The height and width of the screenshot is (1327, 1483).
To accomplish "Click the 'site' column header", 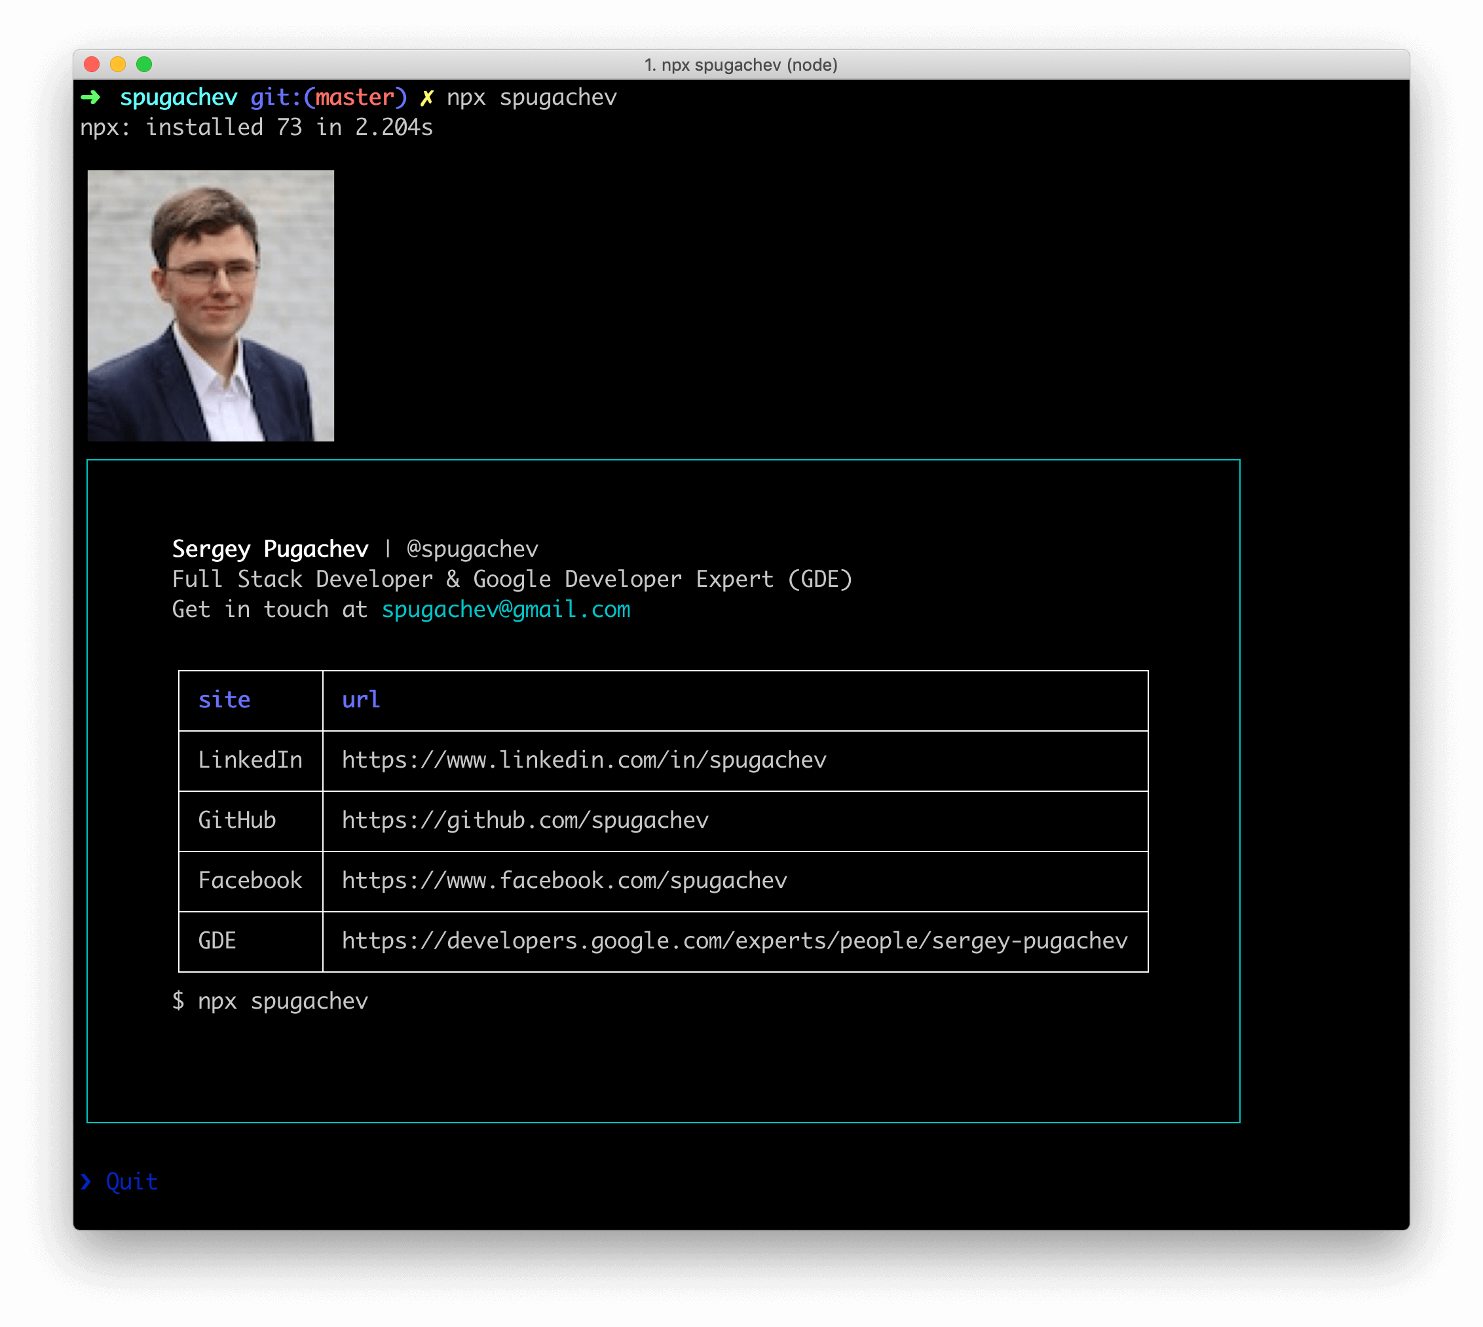I will (x=225, y=700).
